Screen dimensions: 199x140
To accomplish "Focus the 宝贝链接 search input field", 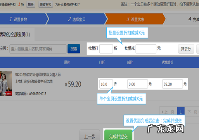I will point(38,49).
